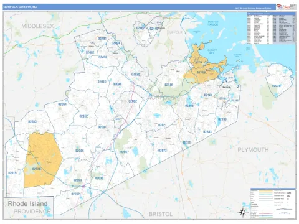Click ZIP code 02762 label
The image size is (299, 224).
pos(75,194)
